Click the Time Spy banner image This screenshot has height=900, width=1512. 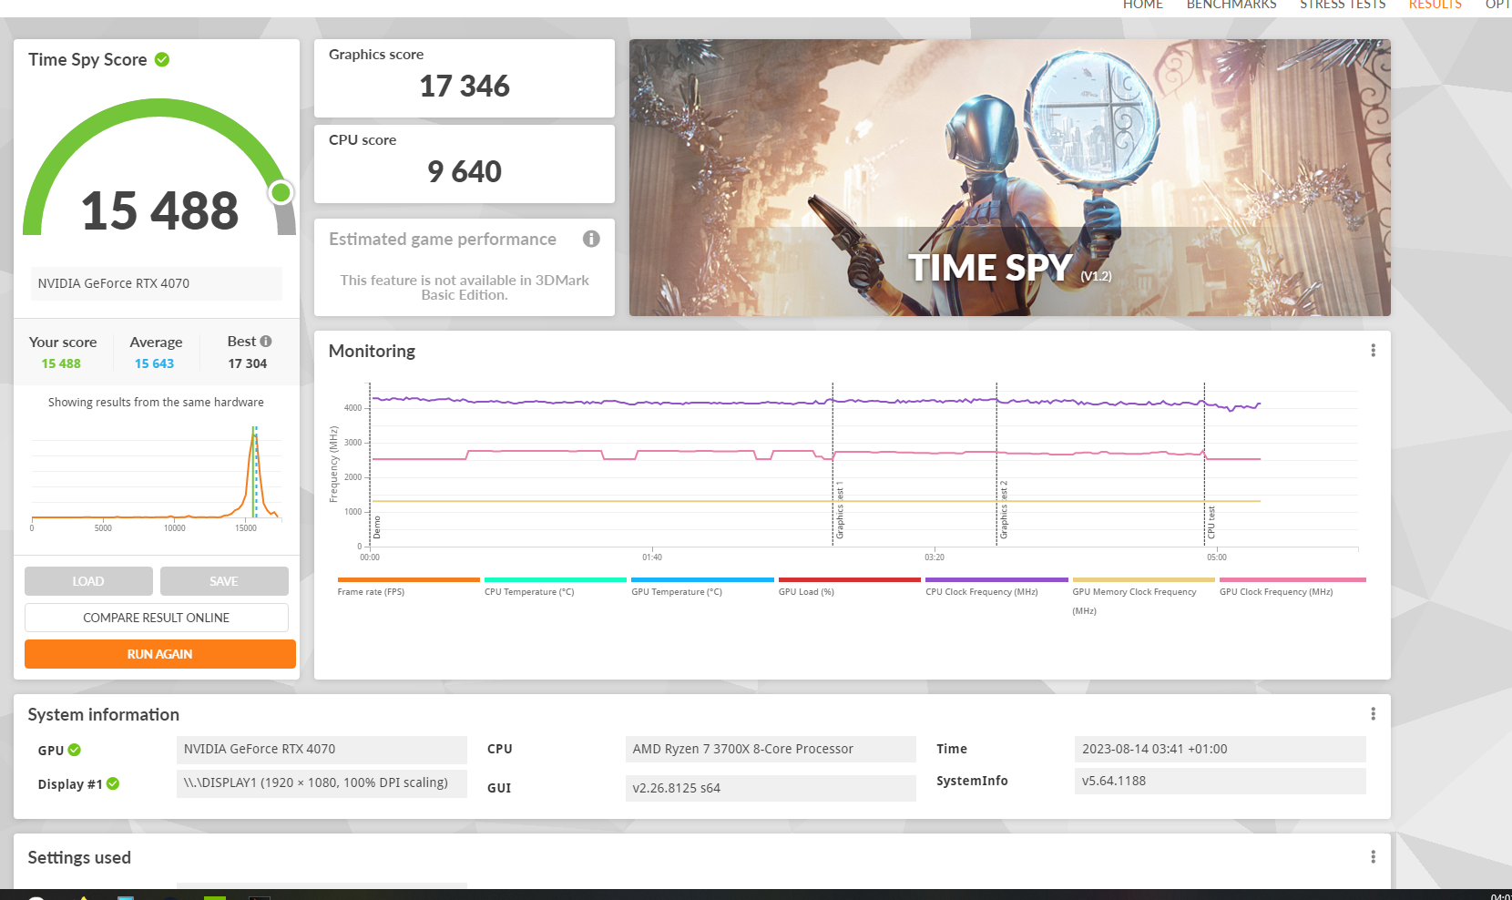coord(1009,178)
